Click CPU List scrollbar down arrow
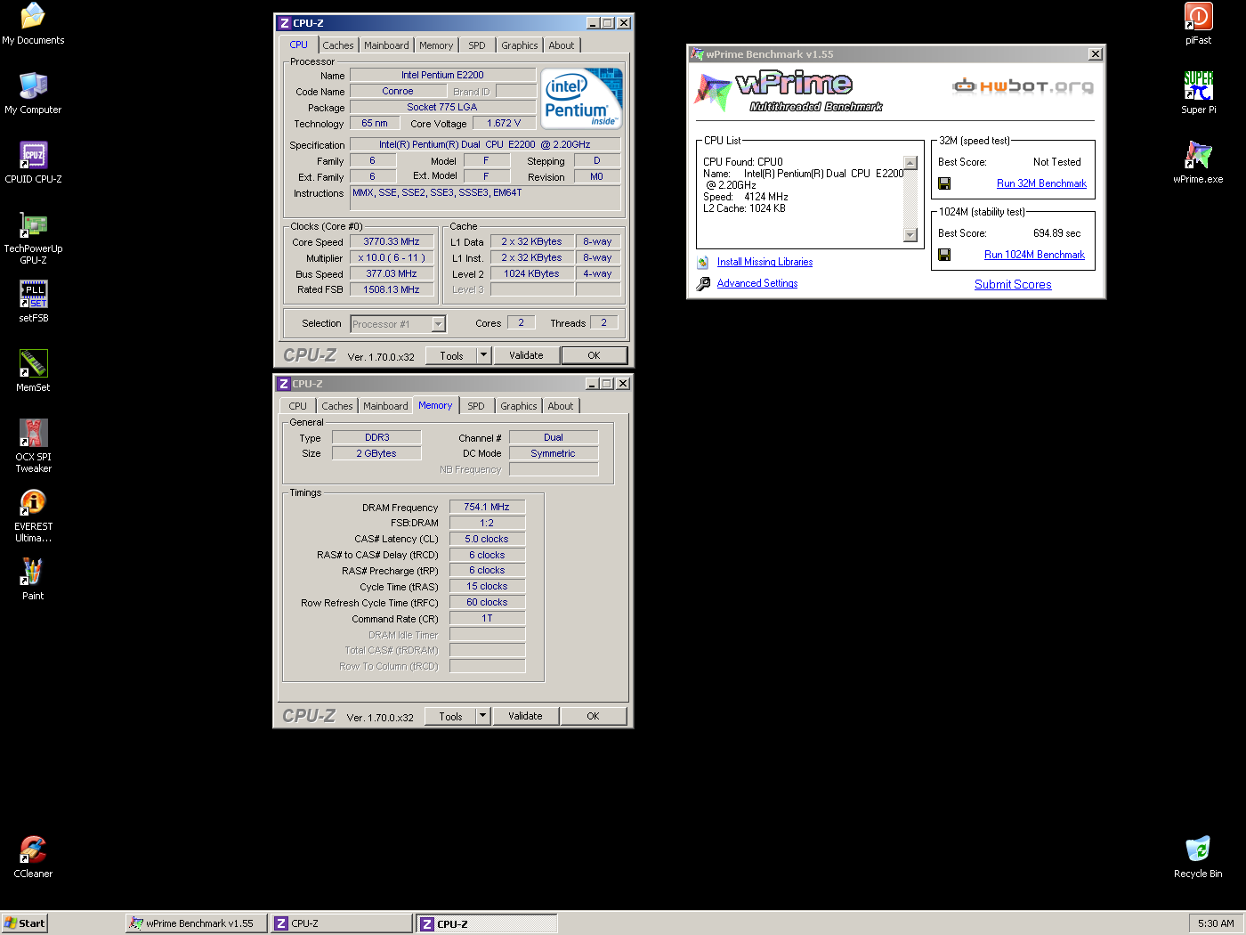Image resolution: width=1246 pixels, height=935 pixels. click(x=910, y=235)
